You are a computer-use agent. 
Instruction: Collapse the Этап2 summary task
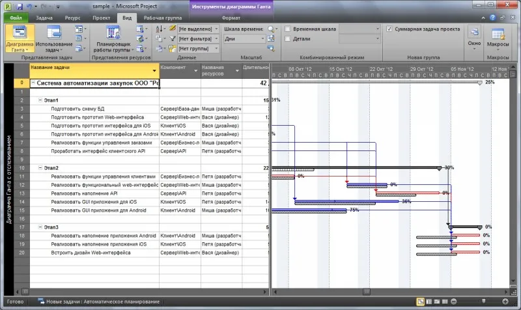(40, 168)
